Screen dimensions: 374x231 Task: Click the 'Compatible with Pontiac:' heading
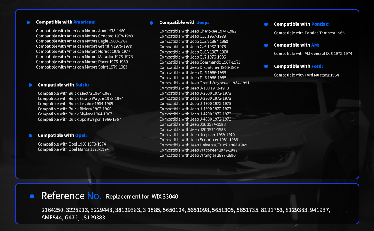click(302, 24)
